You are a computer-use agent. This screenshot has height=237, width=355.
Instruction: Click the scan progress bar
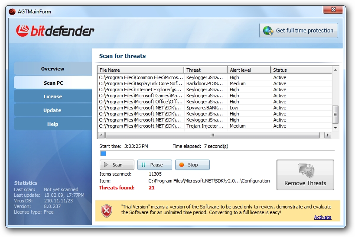click(x=217, y=154)
